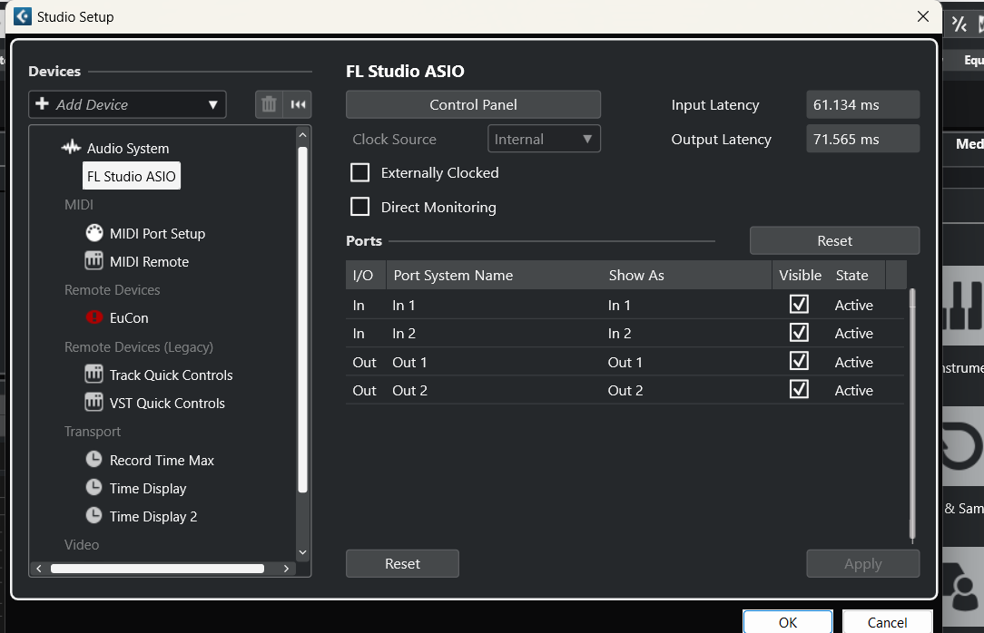The width and height of the screenshot is (984, 633).
Task: Click Active state for Out 2
Action: (x=853, y=391)
